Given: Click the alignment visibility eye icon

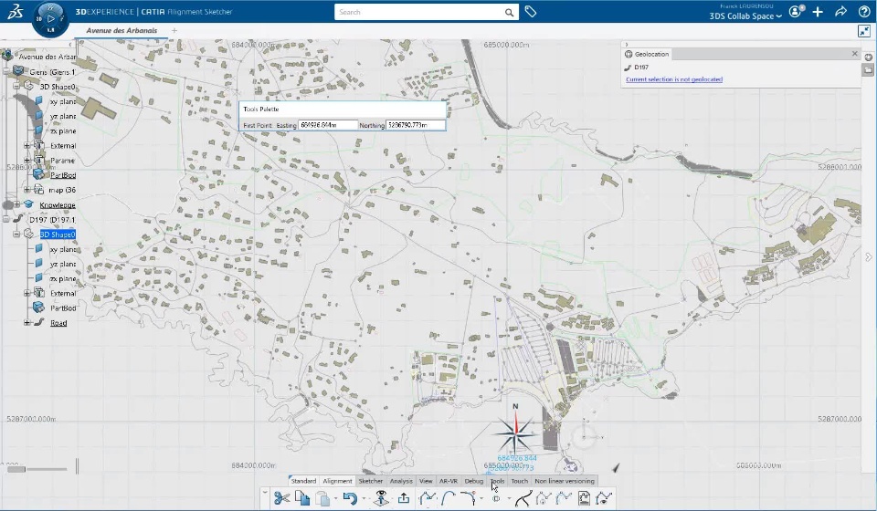Looking at the screenshot, I should [x=604, y=497].
